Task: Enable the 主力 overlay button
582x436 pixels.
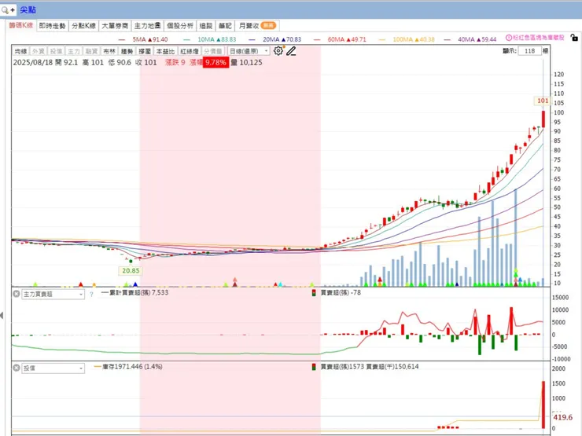Action: pos(73,51)
